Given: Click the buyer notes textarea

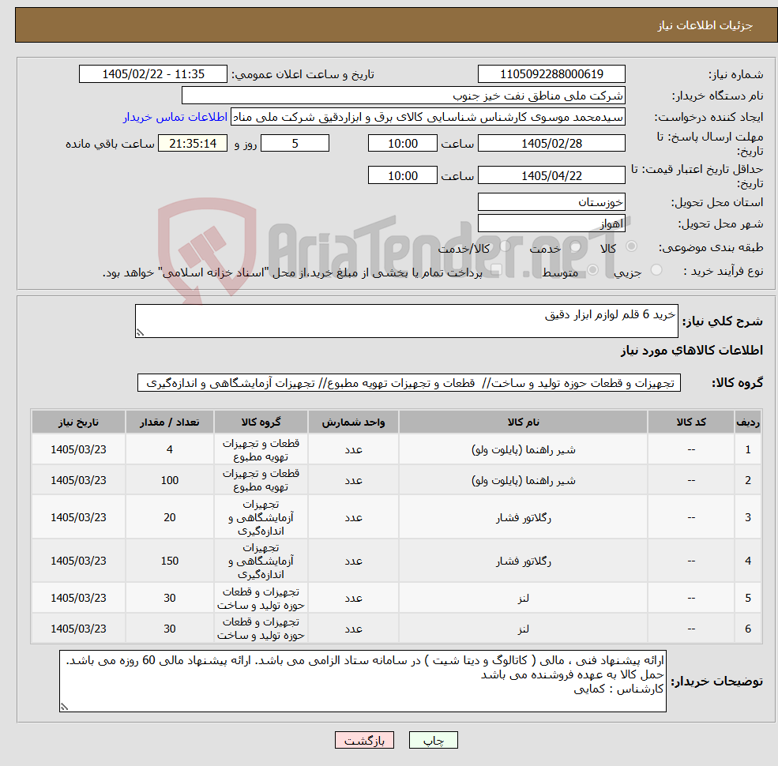Looking at the screenshot, I should coord(363,682).
